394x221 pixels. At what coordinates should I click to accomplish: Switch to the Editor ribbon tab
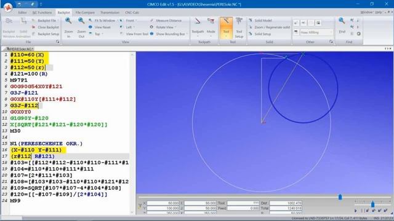point(22,12)
